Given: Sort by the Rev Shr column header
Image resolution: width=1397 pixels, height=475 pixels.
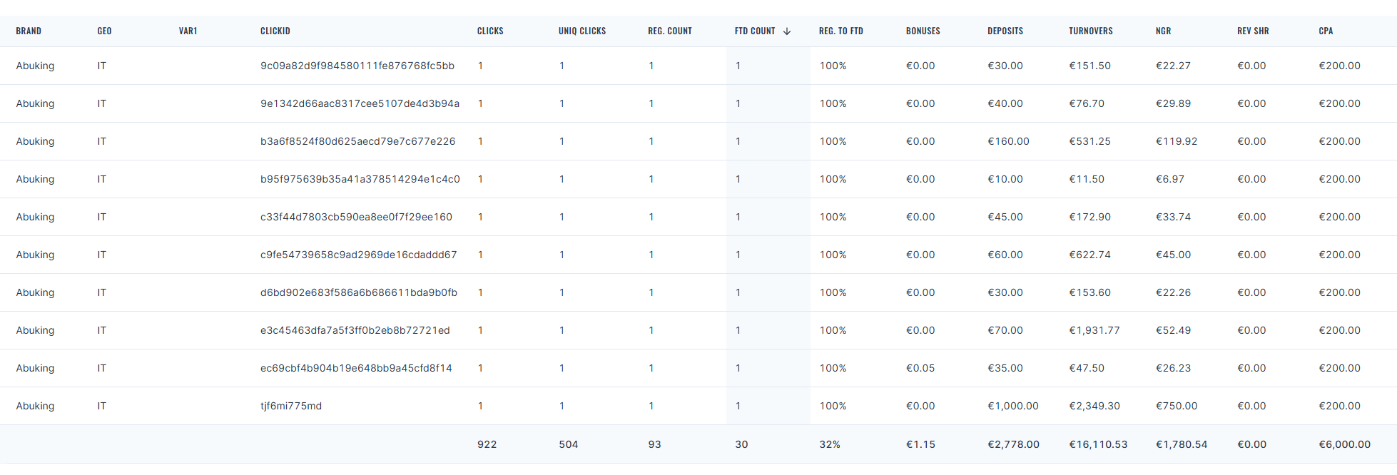Looking at the screenshot, I should coord(1253,31).
